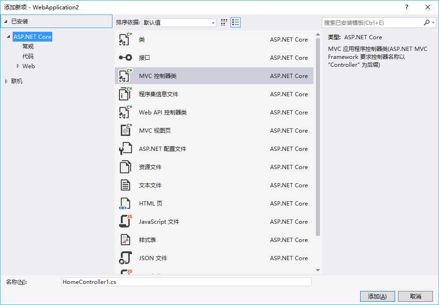Click ASP.NET Core type in JSON 文件 row
The image size is (439, 305).
(x=289, y=258)
